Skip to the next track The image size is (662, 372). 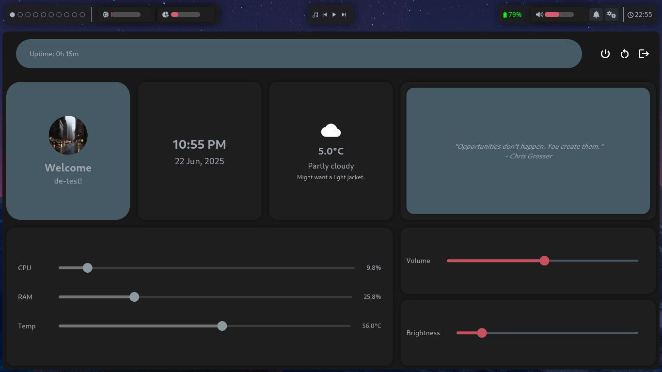[344, 15]
